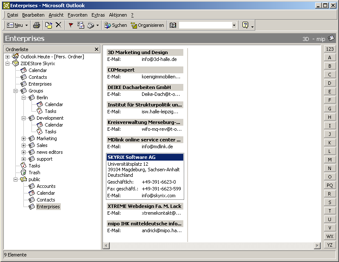Click the scroll left arrow
Screen dimensions: 339x262
pyautogui.click(x=106, y=246)
